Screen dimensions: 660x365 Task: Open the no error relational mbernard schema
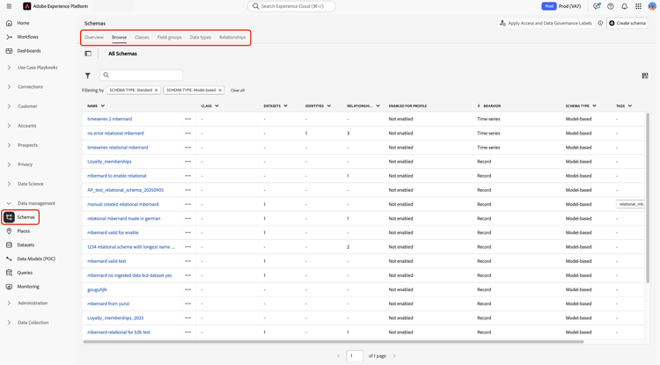coord(115,134)
